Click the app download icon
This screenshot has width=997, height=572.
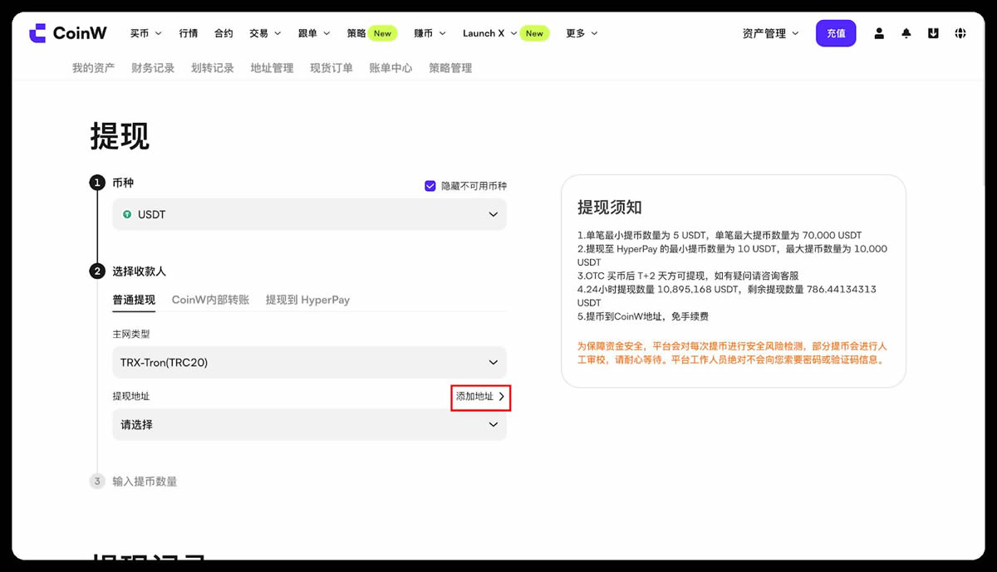pos(932,33)
